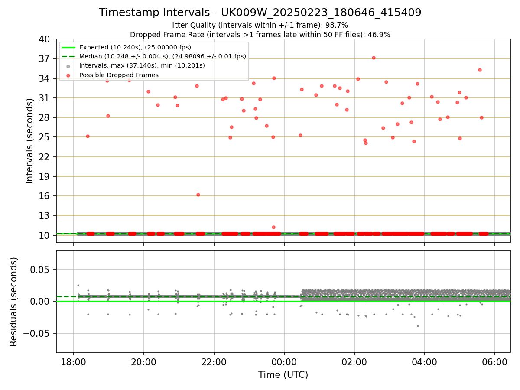Click the 10 tick on the intervals axis

pyautogui.click(x=45, y=235)
